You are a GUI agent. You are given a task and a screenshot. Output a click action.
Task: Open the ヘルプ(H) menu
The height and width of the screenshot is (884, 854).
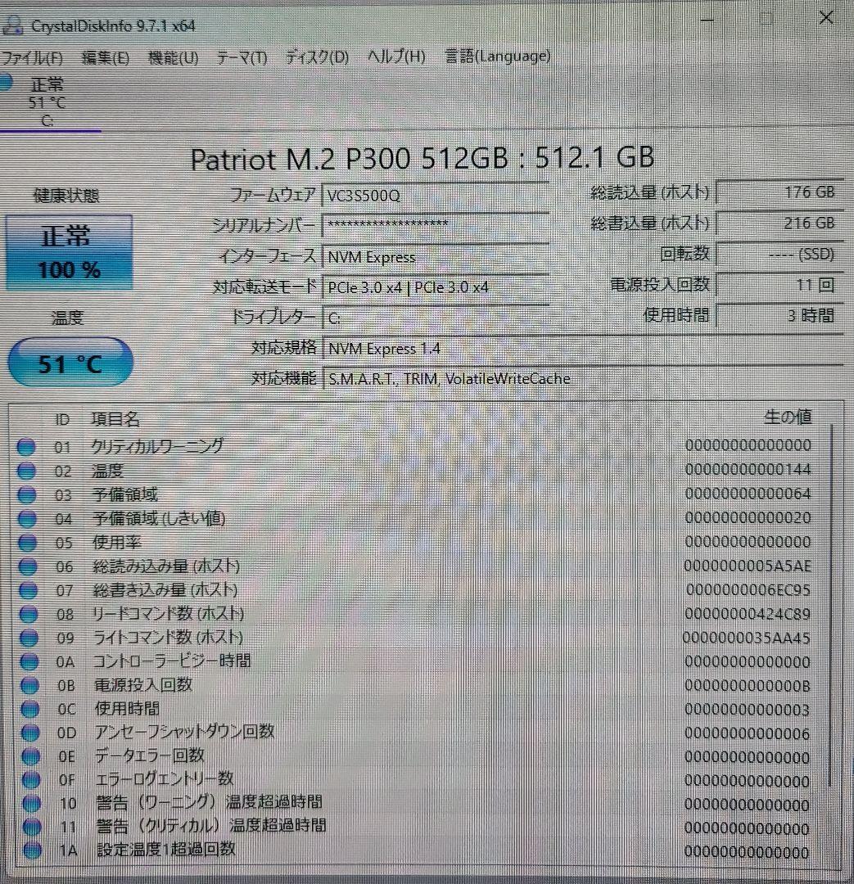point(395,56)
